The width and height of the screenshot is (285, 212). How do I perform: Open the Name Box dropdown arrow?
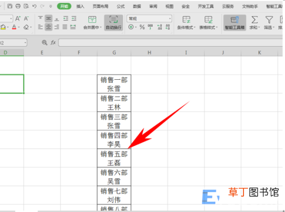[x=25, y=43]
